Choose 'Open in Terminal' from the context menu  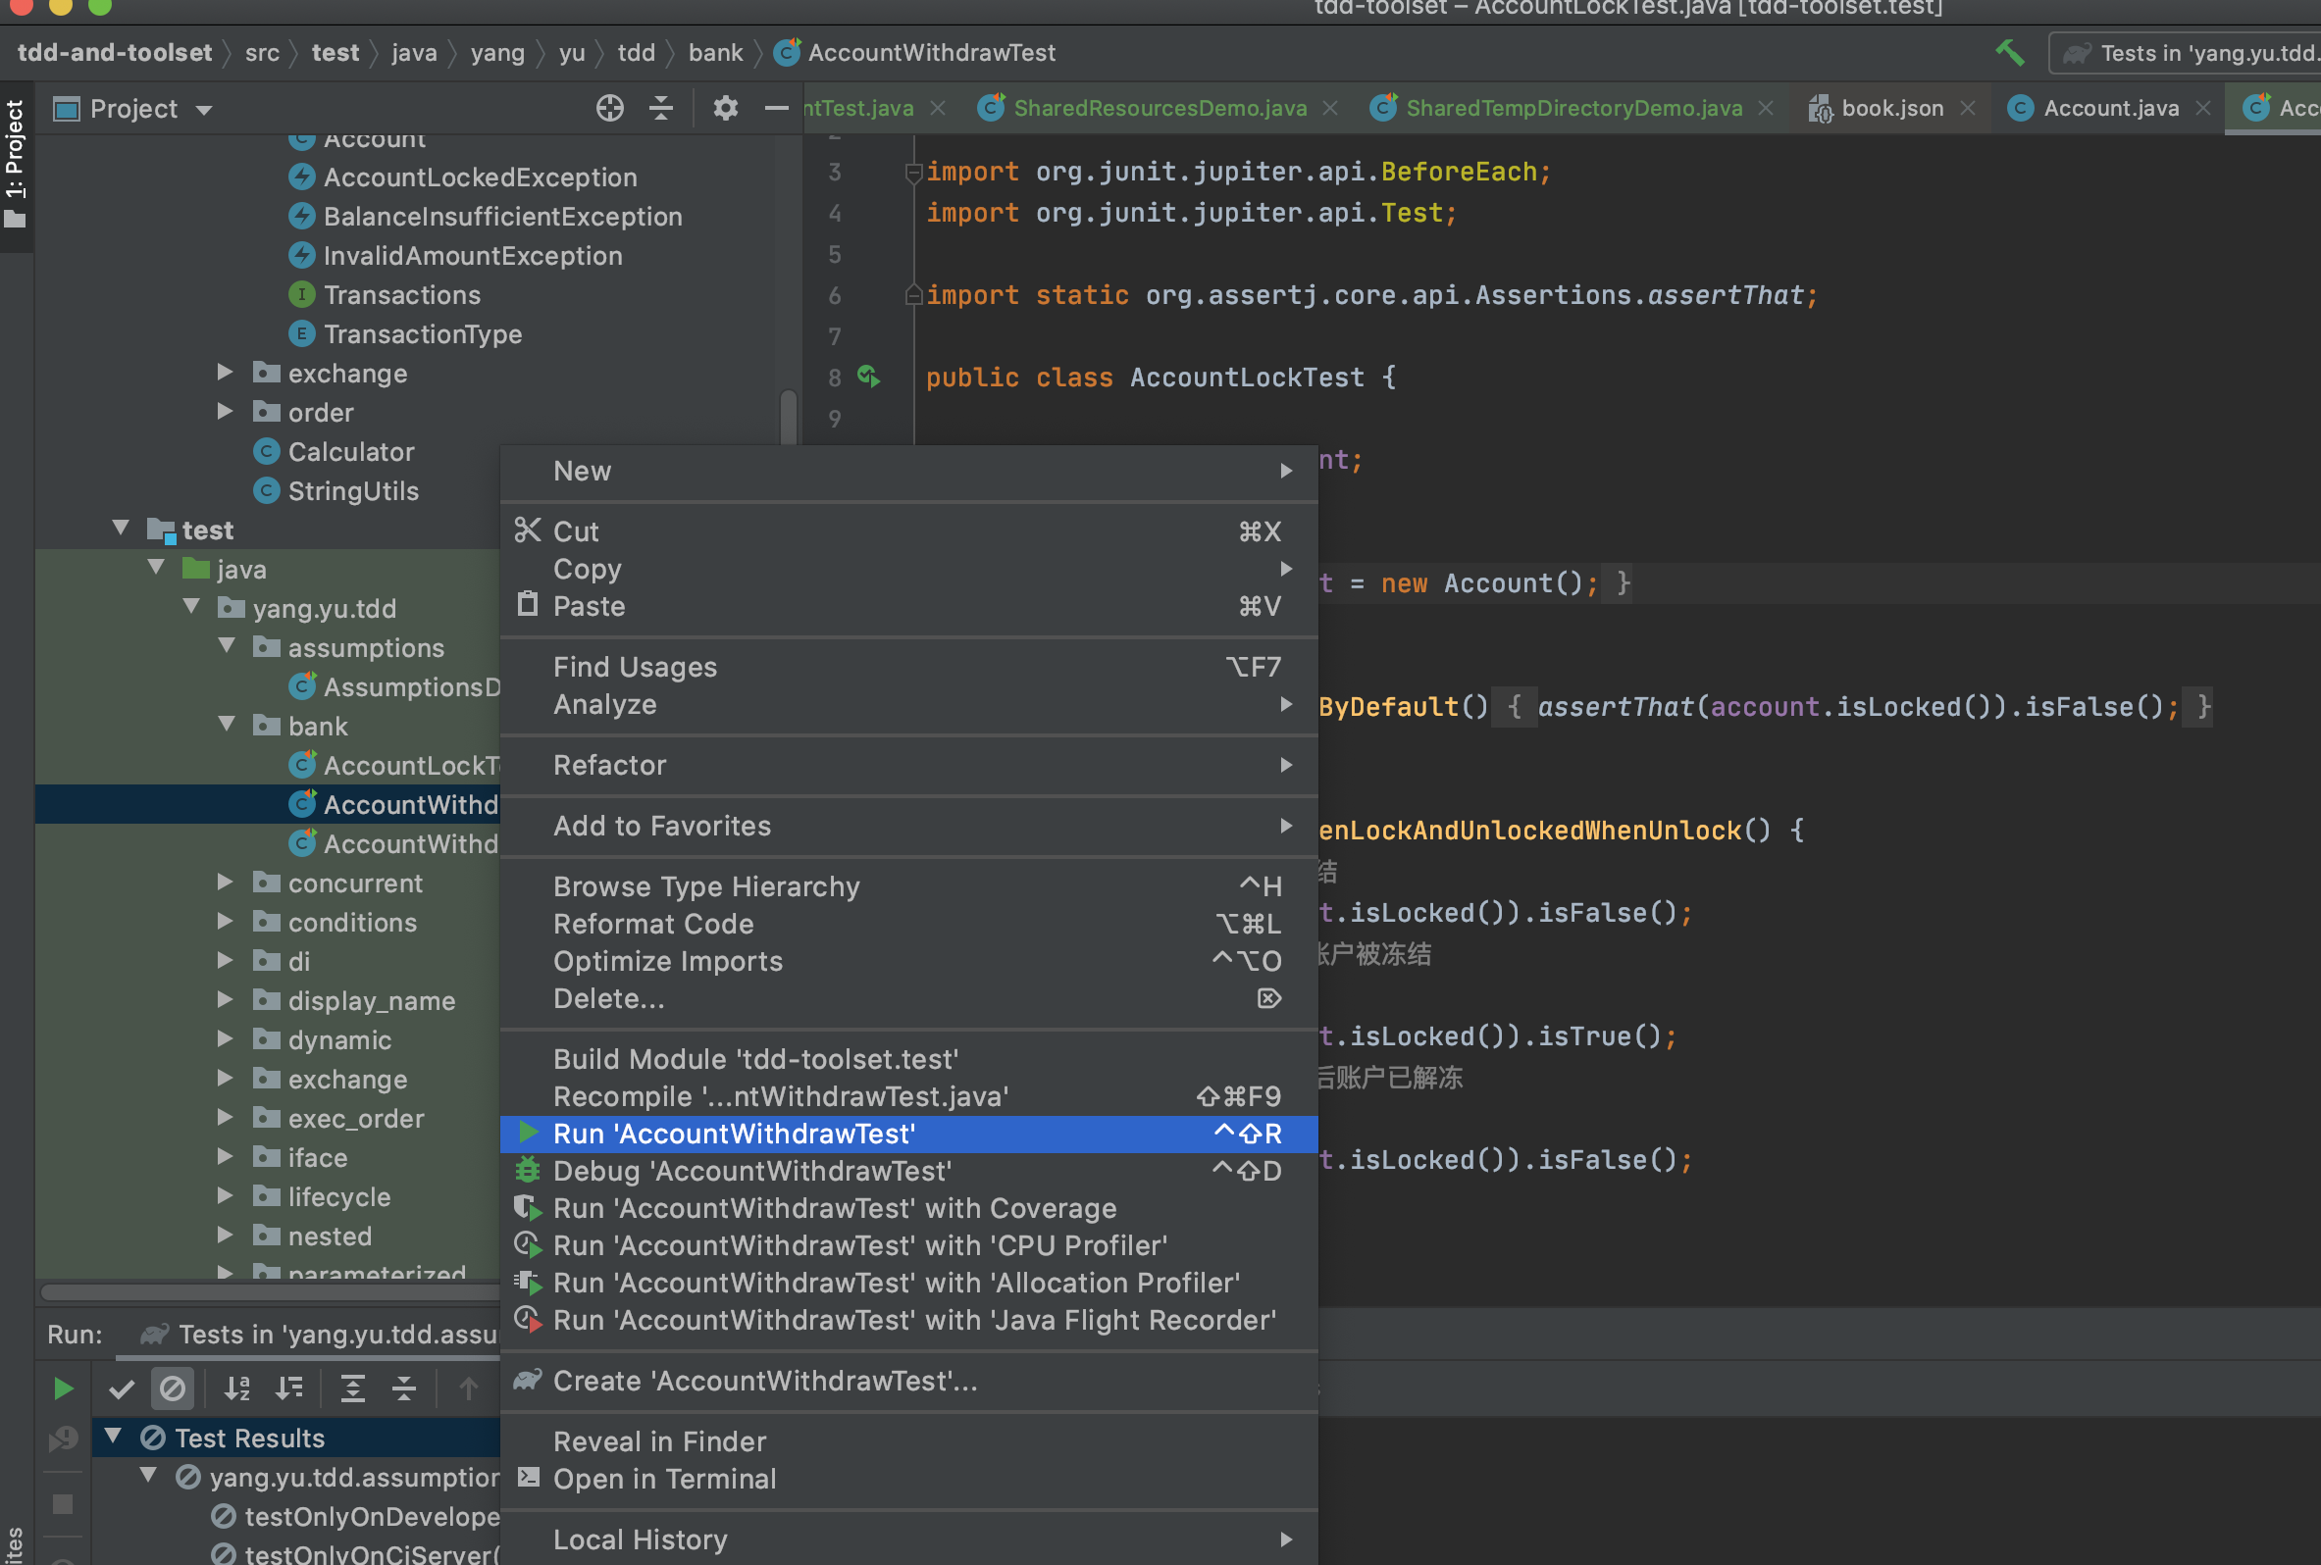[x=664, y=1479]
